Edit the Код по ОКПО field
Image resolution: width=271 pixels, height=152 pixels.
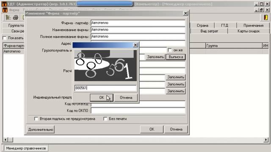(x=138, y=111)
